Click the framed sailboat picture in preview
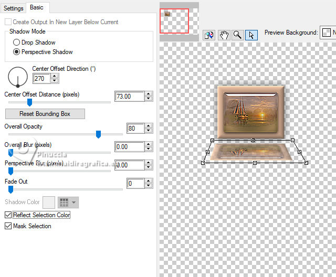 251,112
